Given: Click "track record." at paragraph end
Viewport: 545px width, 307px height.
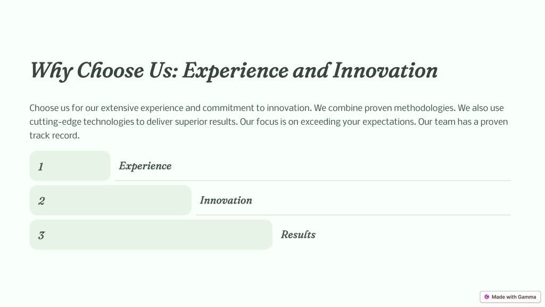Looking at the screenshot, I should point(55,136).
